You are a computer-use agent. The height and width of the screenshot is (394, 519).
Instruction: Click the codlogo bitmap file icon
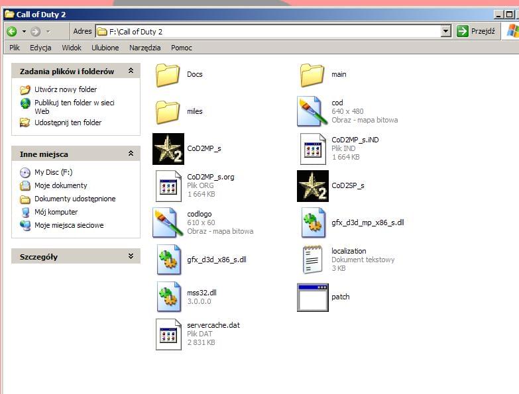pos(168,222)
